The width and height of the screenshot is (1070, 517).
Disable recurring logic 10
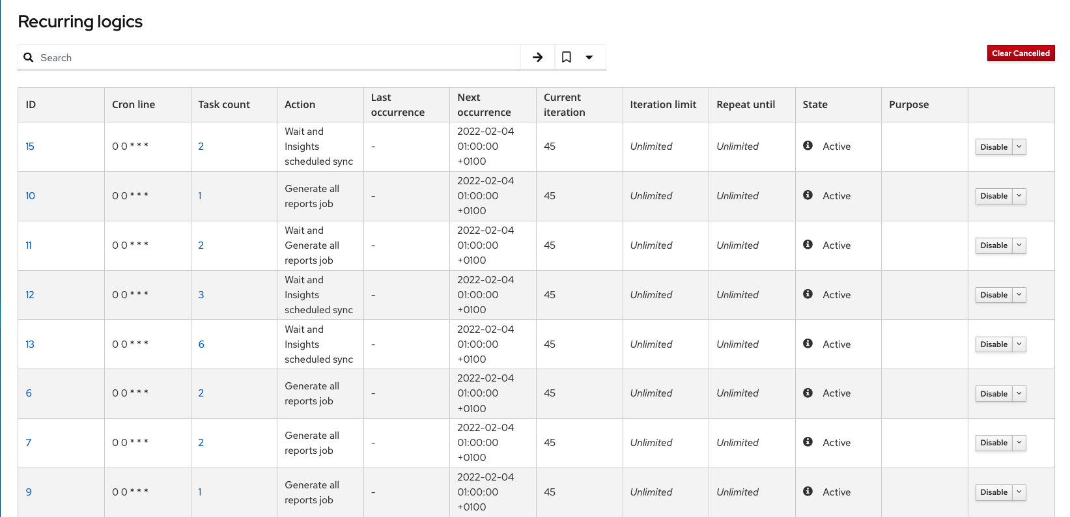tap(993, 196)
